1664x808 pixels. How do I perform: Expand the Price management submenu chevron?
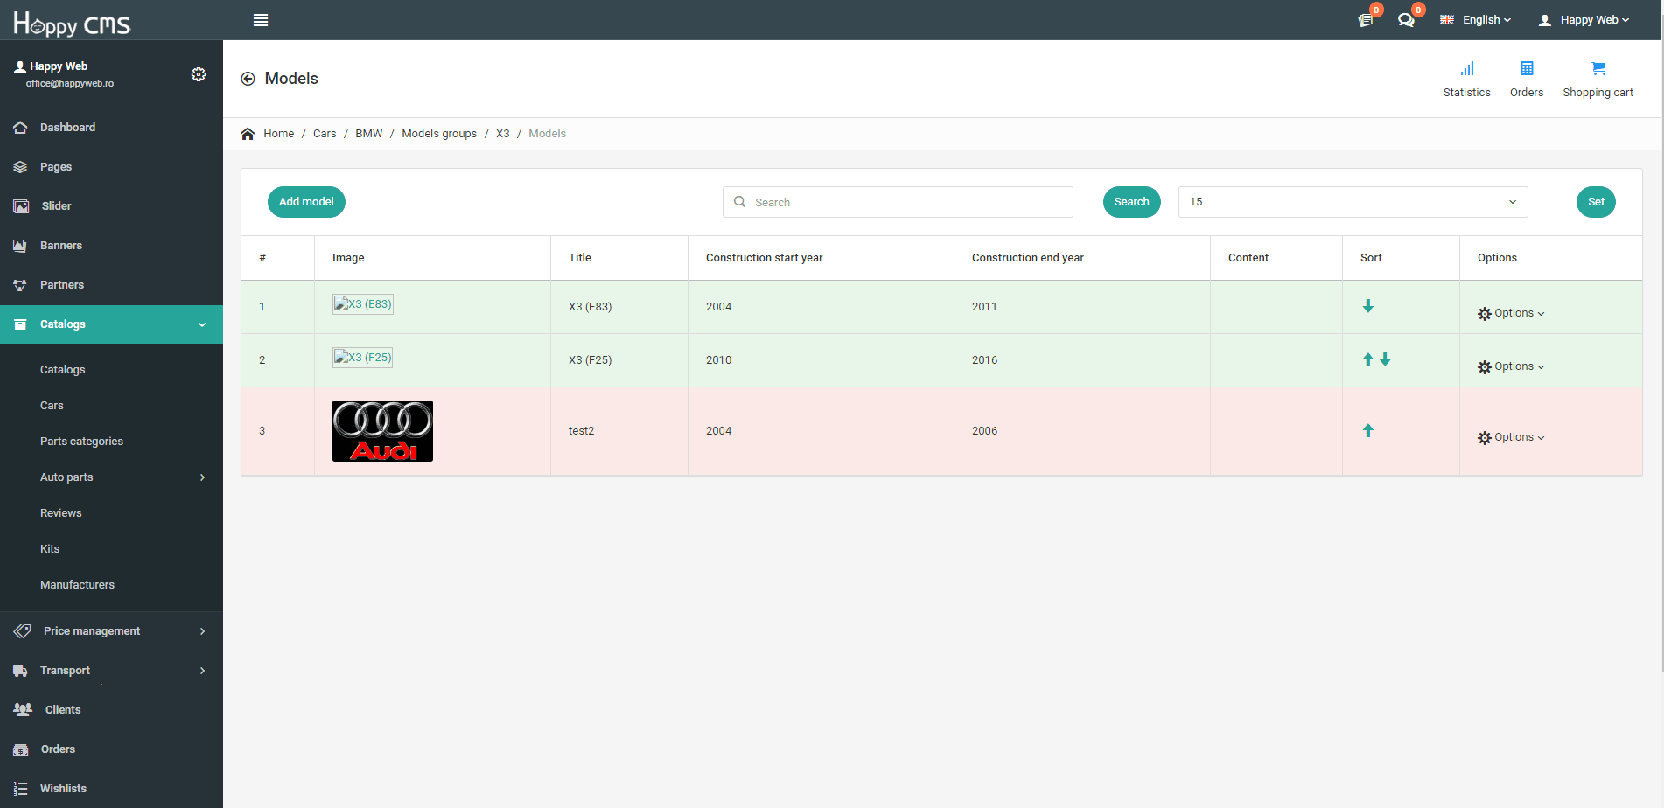coord(202,631)
